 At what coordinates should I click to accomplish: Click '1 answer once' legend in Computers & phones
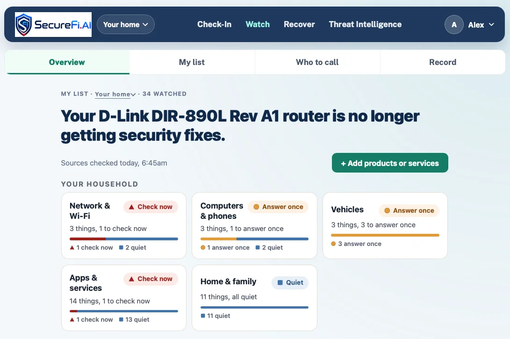(x=225, y=247)
